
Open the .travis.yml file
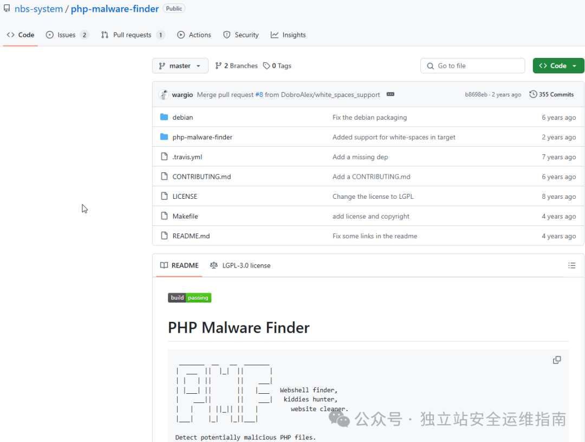tap(187, 157)
